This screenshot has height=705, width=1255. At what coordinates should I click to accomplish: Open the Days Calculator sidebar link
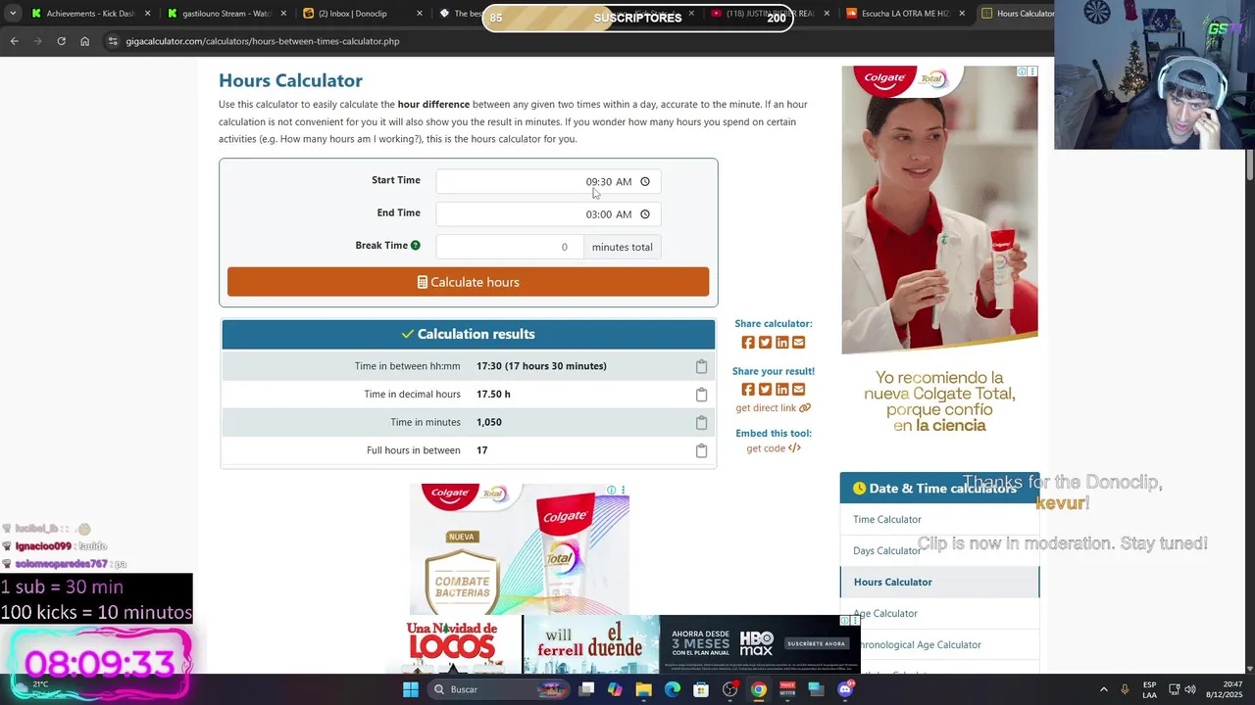(x=887, y=550)
